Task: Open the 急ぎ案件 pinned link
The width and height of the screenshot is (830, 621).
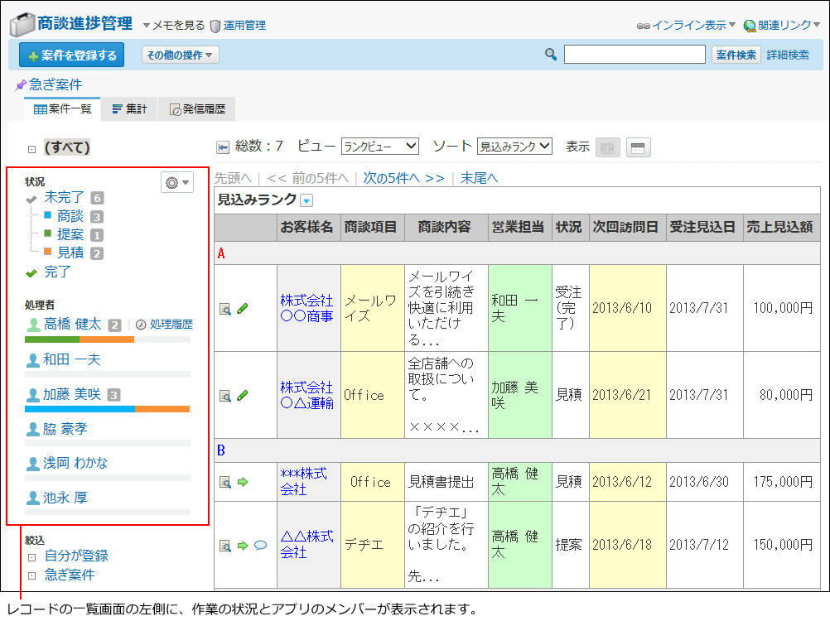Action: (55, 84)
